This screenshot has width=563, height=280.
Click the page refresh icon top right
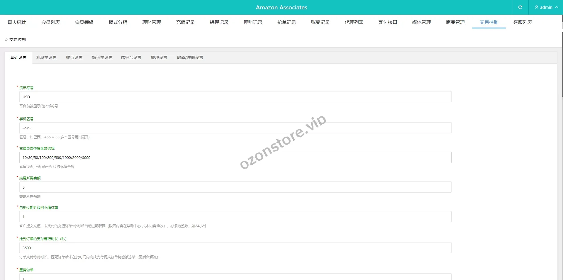click(x=520, y=7)
